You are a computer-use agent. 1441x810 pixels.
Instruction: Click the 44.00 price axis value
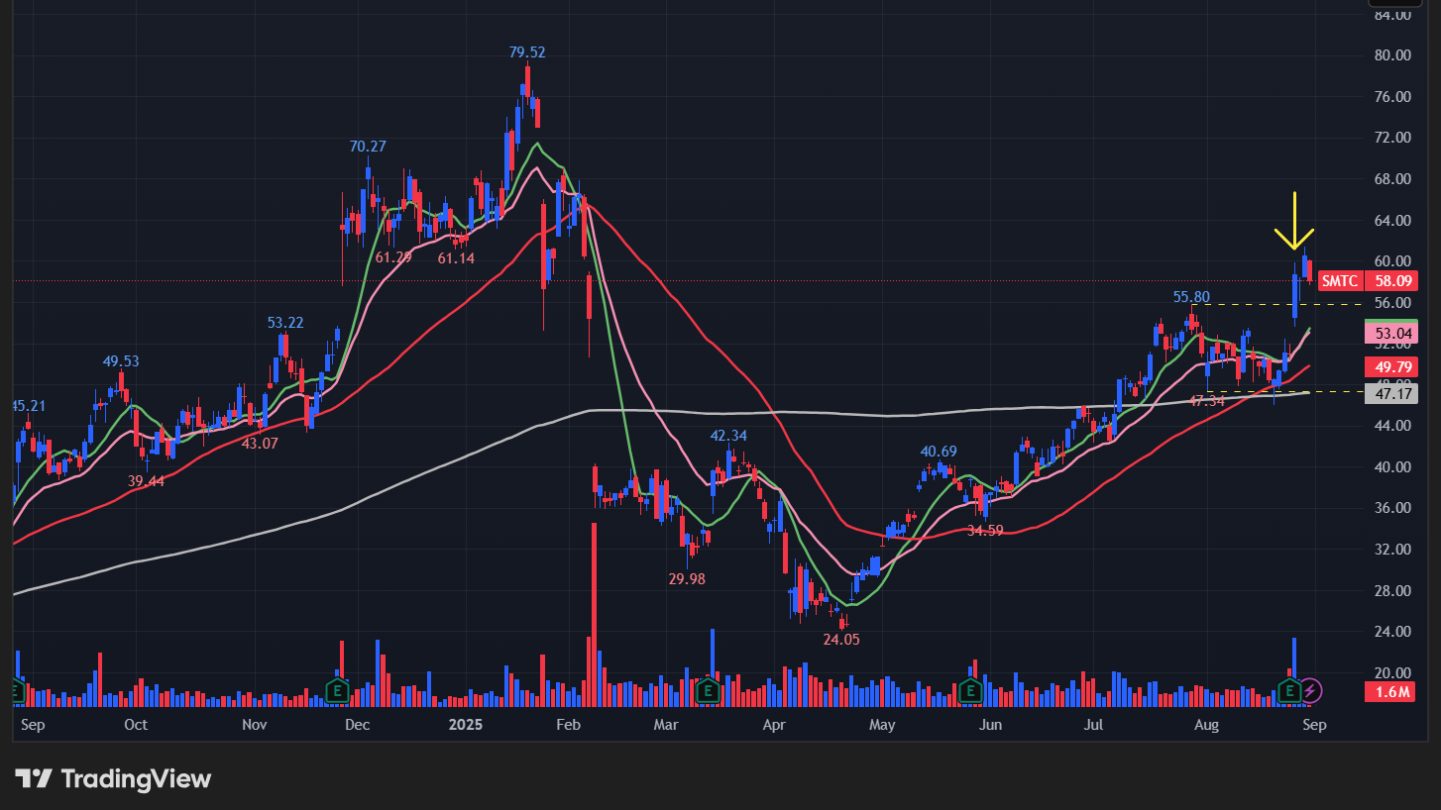click(x=1390, y=426)
